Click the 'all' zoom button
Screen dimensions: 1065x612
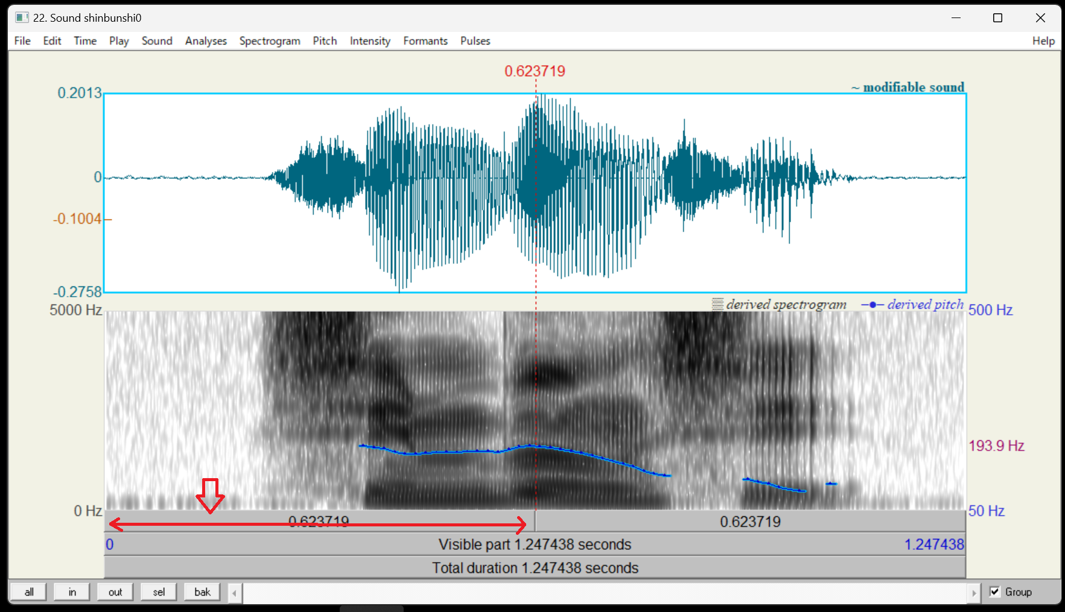[x=28, y=591]
